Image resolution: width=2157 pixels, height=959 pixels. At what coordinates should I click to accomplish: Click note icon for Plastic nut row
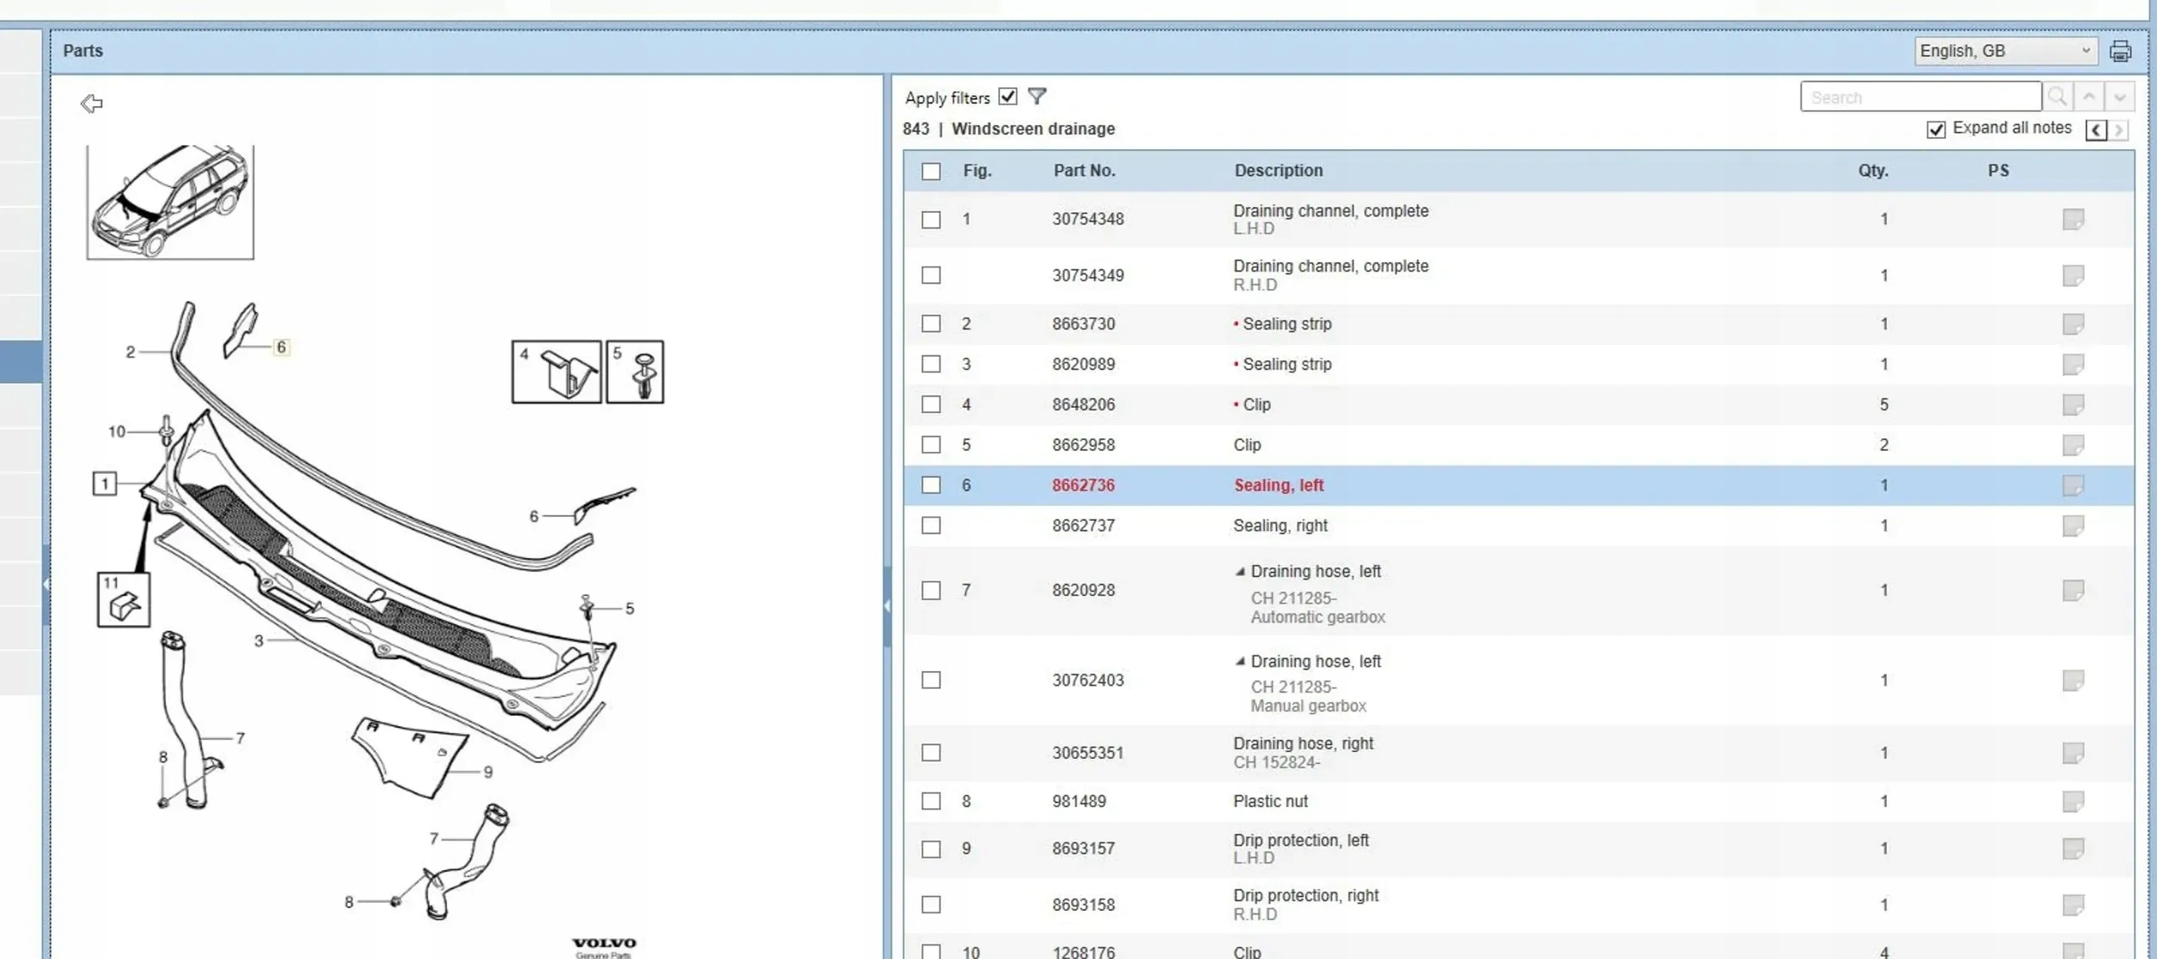pyautogui.click(x=2072, y=801)
